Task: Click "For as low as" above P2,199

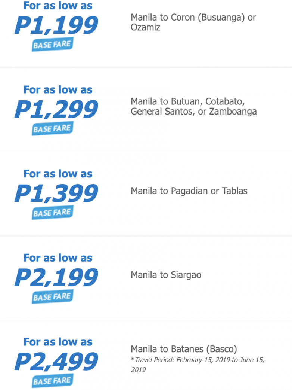Action: 58,258
